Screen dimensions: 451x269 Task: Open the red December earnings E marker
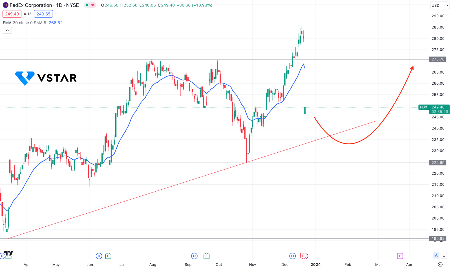tap(303, 256)
